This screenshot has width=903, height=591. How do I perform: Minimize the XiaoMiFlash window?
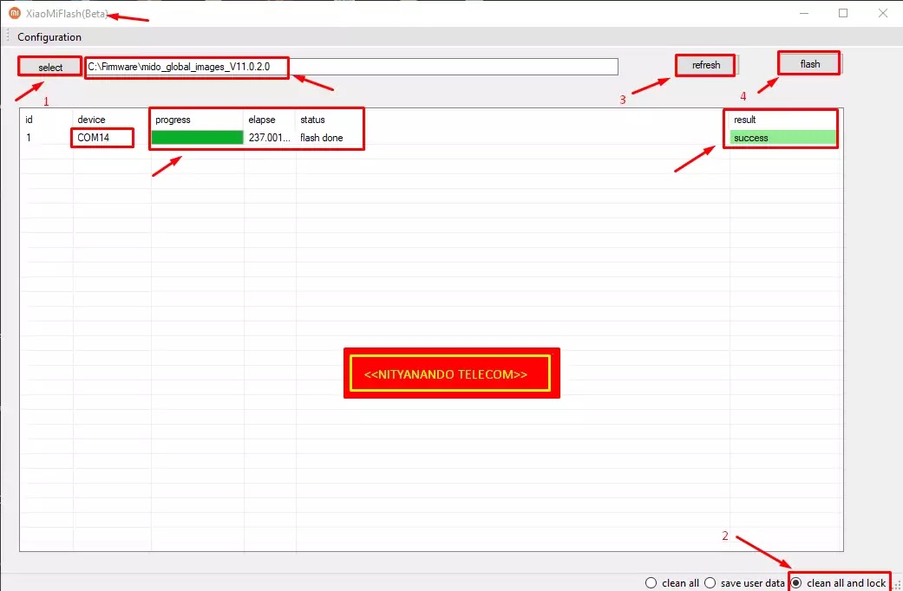pos(803,13)
